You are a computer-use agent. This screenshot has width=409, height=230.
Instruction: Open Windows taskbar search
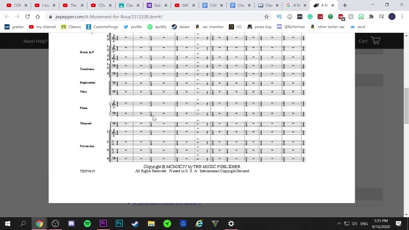(23, 224)
